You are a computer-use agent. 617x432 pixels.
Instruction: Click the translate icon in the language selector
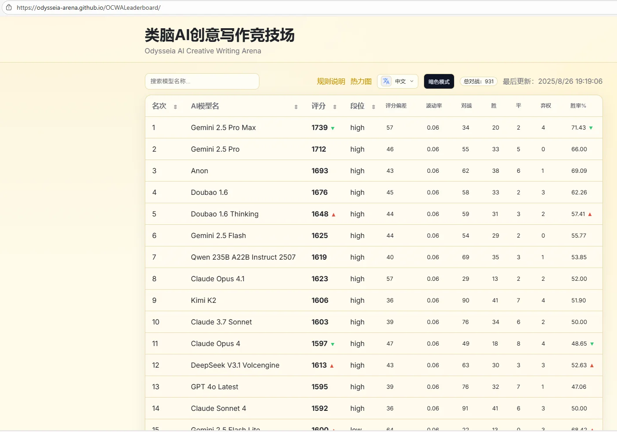pos(386,81)
